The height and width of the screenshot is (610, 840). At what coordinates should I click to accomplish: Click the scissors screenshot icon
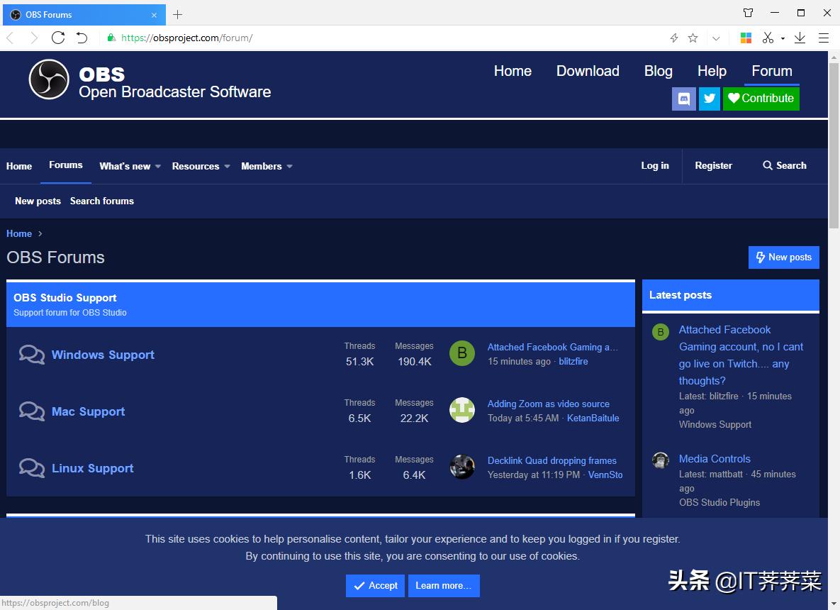768,38
